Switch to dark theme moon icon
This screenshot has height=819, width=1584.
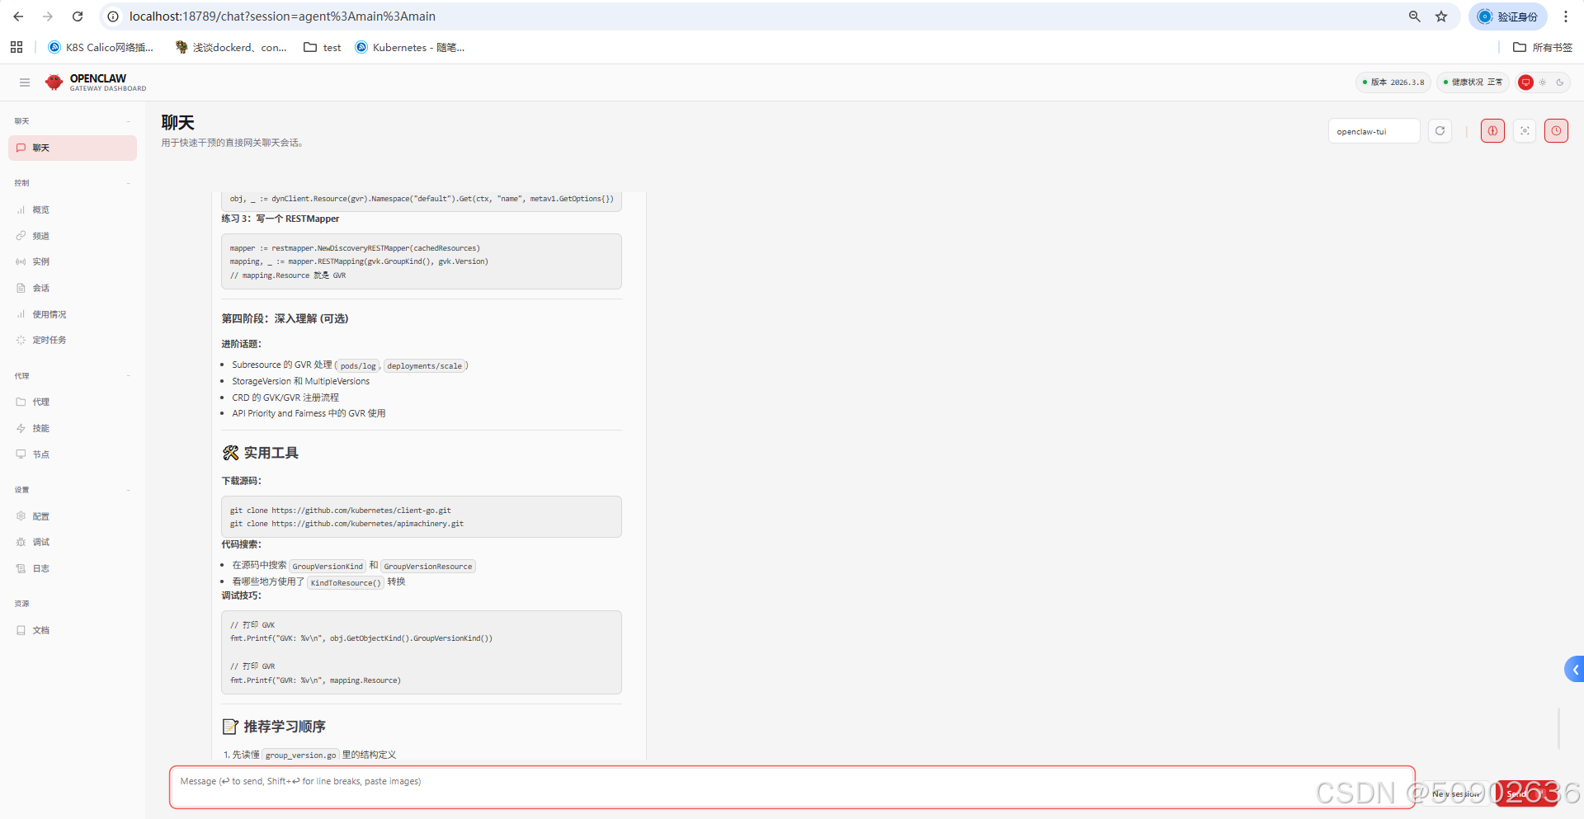pyautogui.click(x=1560, y=82)
